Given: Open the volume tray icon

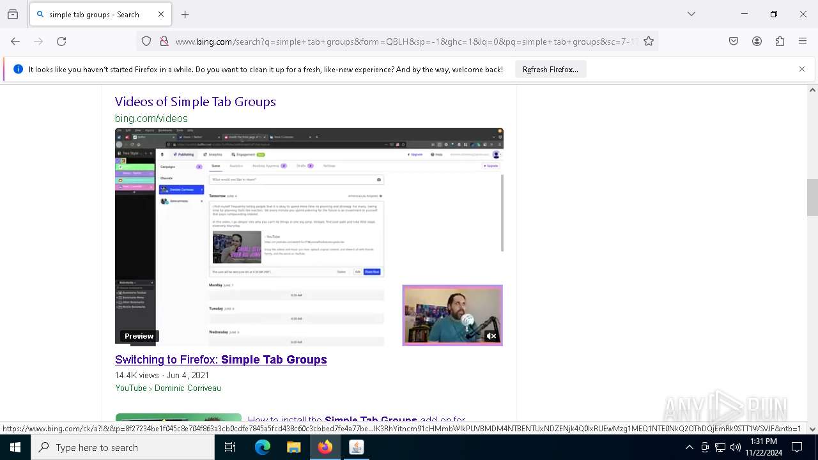Looking at the screenshot, I should pyautogui.click(x=736, y=447).
